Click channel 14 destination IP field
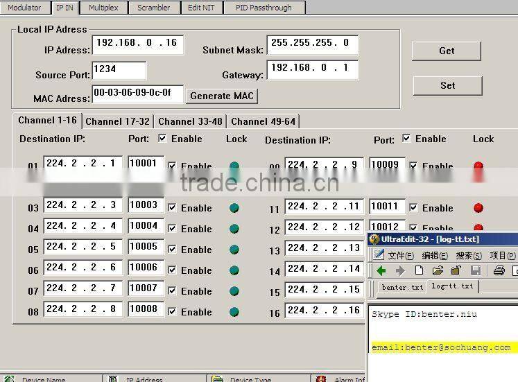Image resolution: width=518 pixels, height=382 pixels. point(324,269)
